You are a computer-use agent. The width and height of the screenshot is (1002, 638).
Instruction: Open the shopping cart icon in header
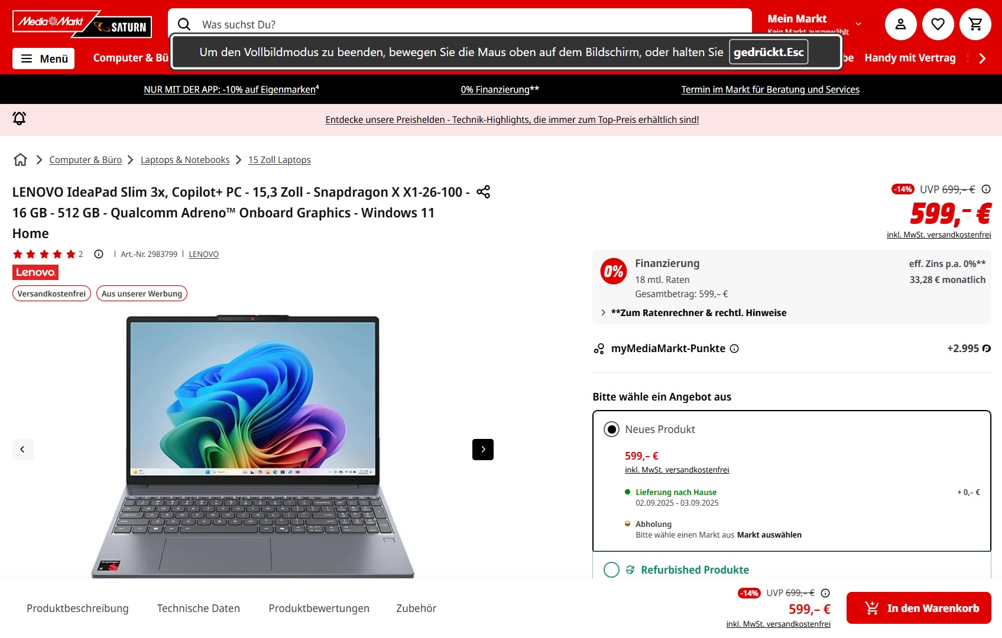[x=975, y=24]
